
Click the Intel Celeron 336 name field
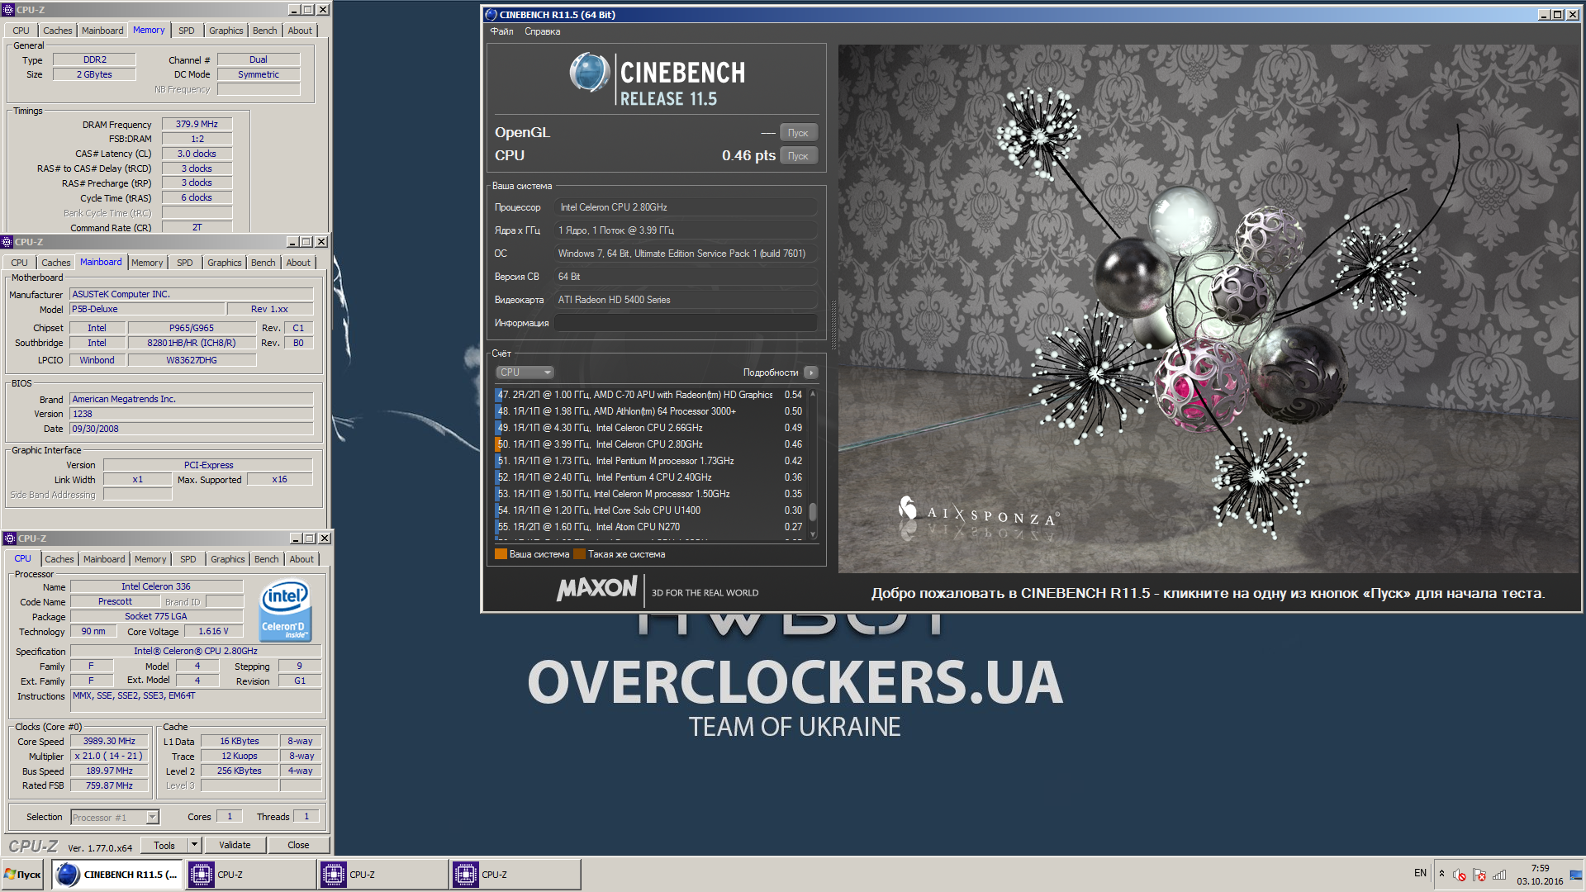coord(156,586)
